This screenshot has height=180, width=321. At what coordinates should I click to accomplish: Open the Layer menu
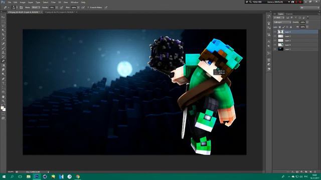31,2
